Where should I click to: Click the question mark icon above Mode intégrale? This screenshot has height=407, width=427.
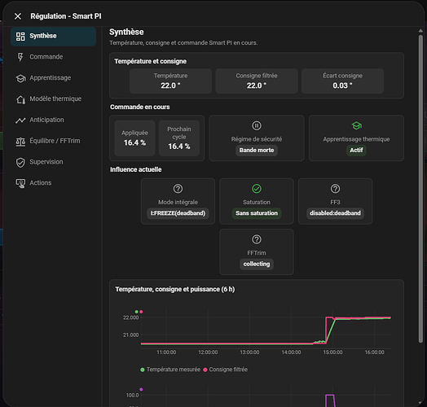(x=178, y=189)
